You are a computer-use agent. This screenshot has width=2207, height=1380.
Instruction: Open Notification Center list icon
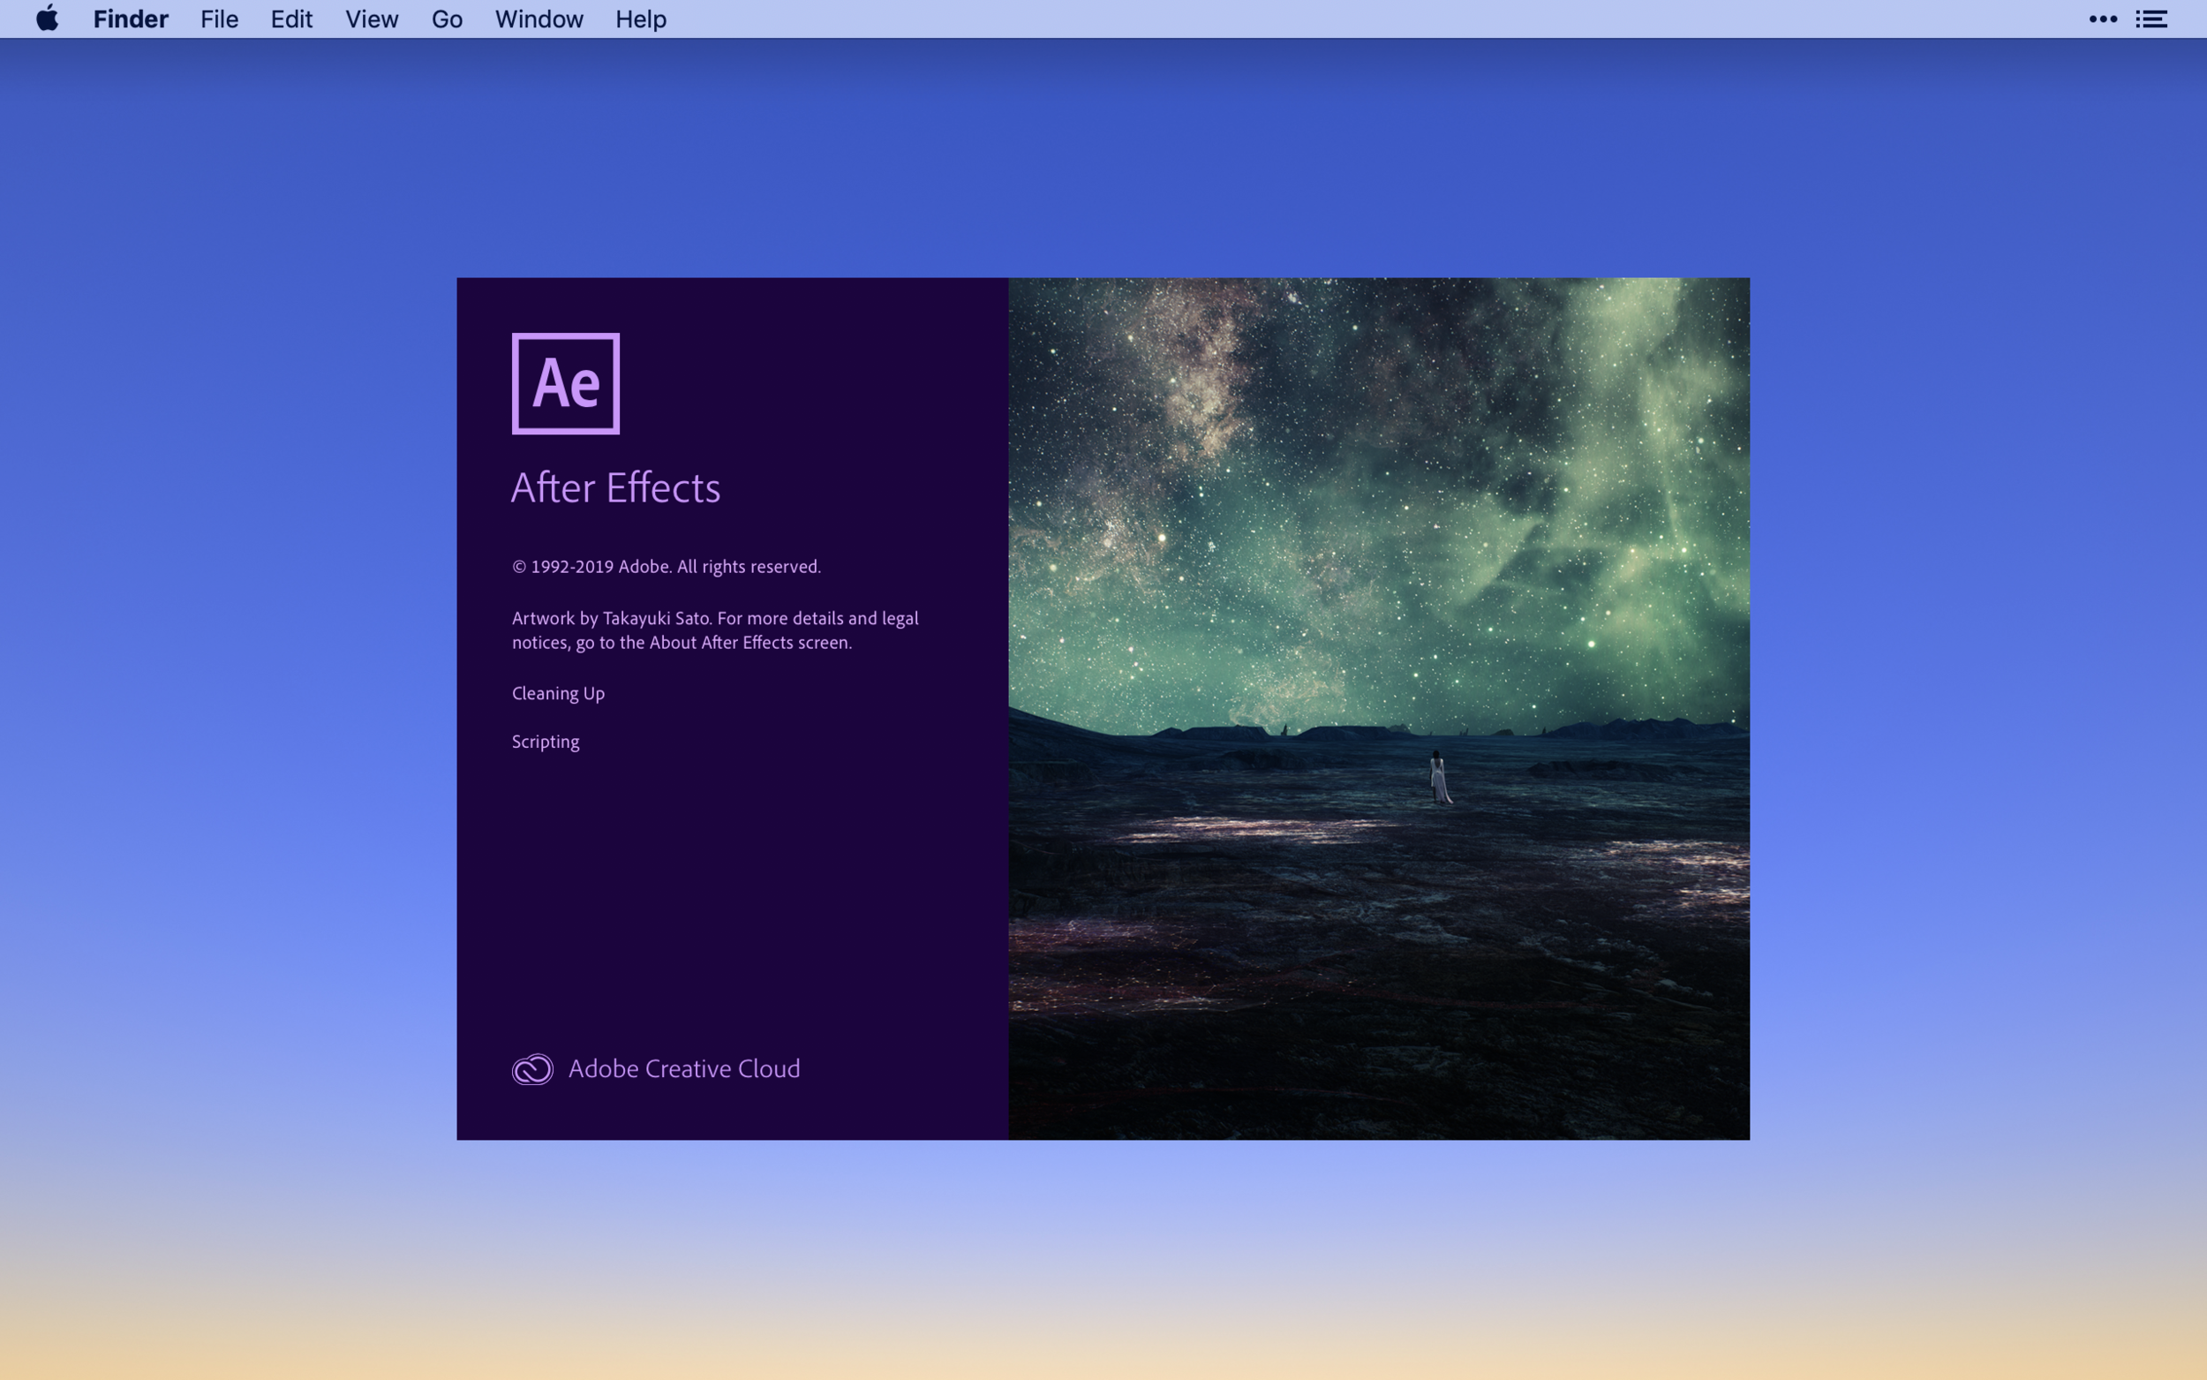(2151, 19)
